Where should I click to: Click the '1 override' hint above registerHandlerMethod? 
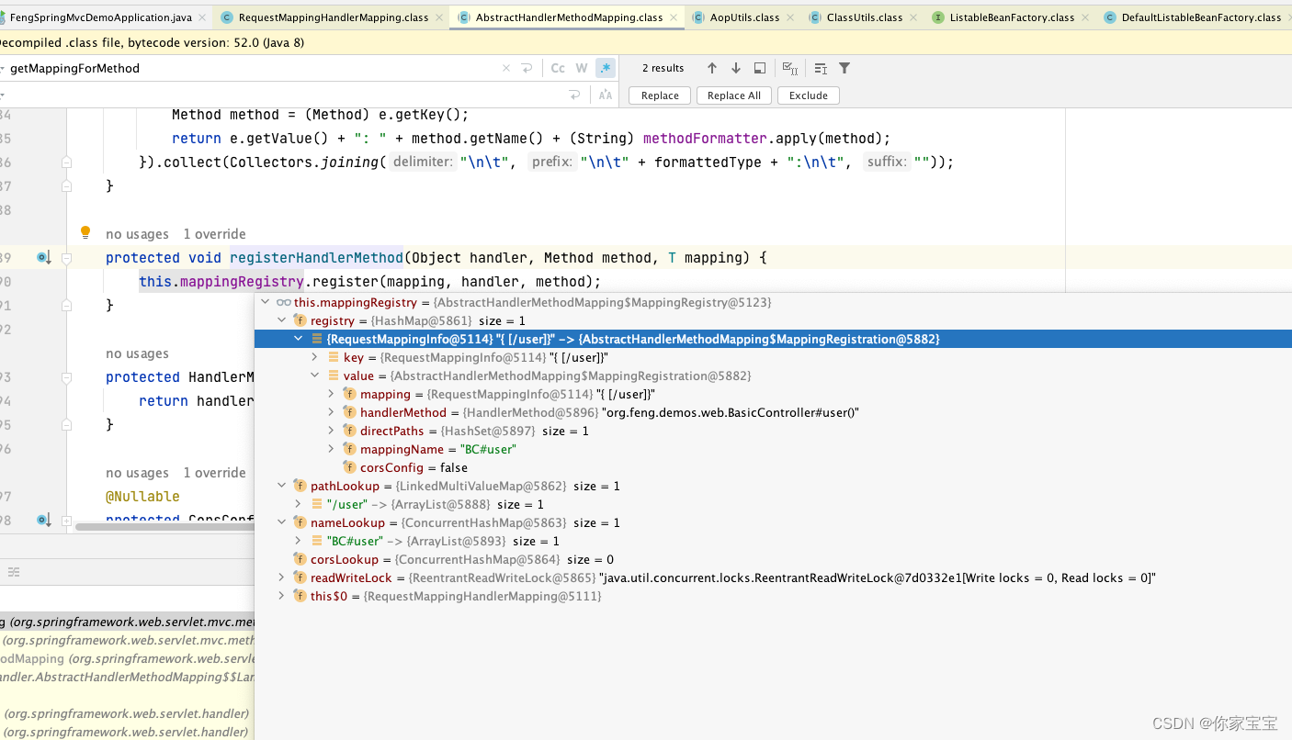pyautogui.click(x=214, y=234)
